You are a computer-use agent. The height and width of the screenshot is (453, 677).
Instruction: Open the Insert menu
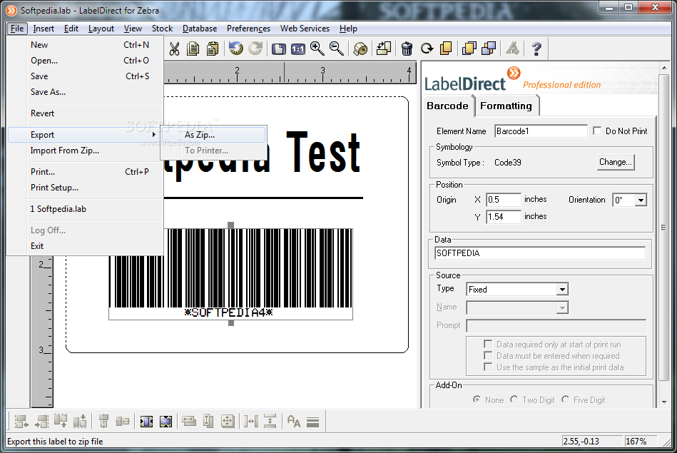(x=44, y=29)
